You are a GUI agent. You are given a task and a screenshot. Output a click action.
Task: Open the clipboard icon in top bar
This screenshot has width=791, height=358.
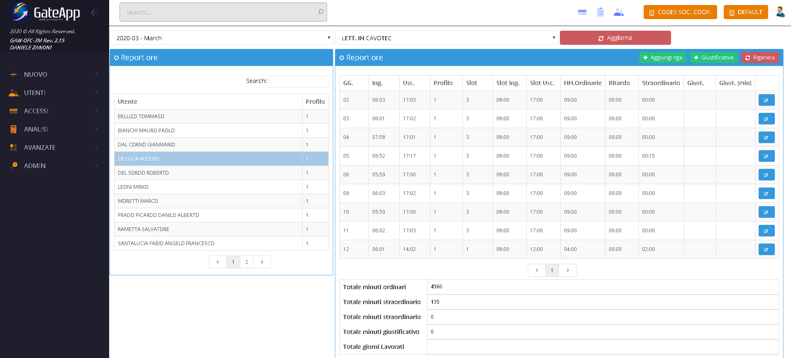601,12
